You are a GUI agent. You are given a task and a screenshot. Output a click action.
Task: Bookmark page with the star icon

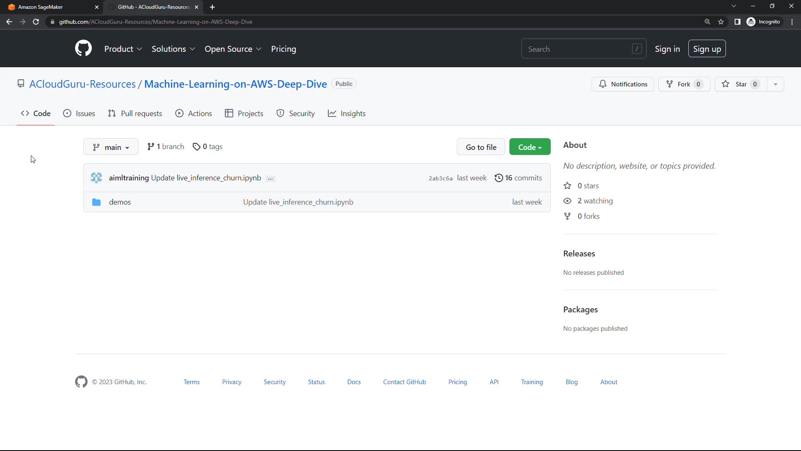721,22
